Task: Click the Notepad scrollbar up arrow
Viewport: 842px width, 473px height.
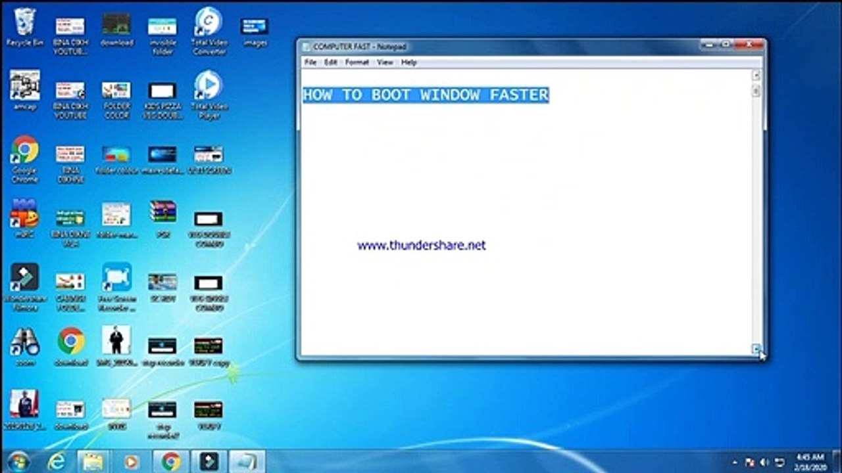Action: pyautogui.click(x=756, y=75)
